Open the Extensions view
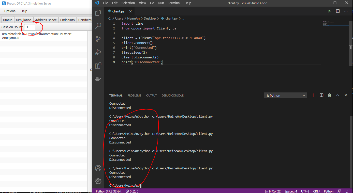The height and width of the screenshot is (193, 353). [98, 66]
